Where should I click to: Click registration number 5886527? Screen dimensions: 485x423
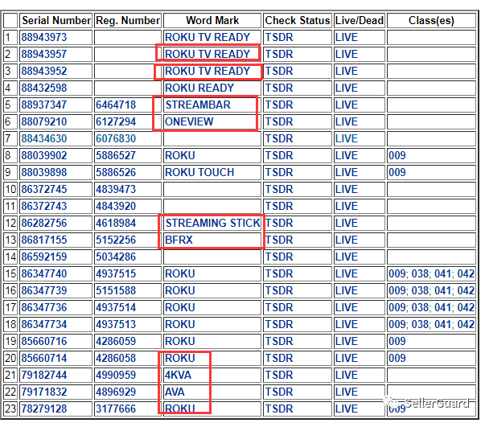pos(116,155)
